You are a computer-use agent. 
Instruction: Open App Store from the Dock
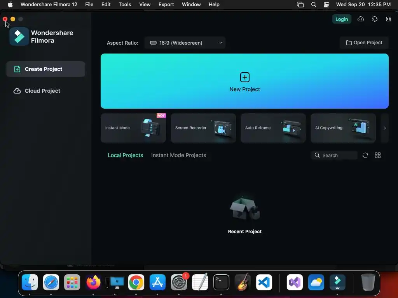(157, 282)
